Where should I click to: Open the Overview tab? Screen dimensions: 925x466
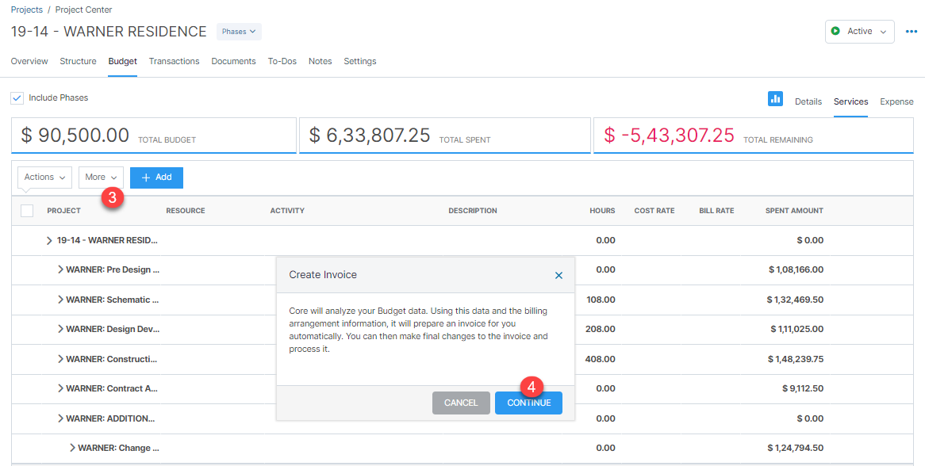[29, 61]
